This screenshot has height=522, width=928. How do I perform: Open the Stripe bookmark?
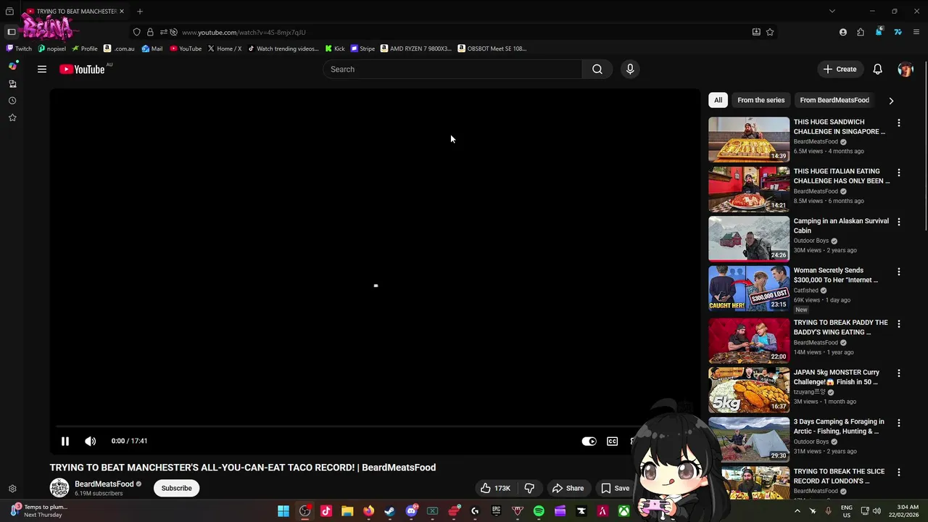pyautogui.click(x=362, y=49)
